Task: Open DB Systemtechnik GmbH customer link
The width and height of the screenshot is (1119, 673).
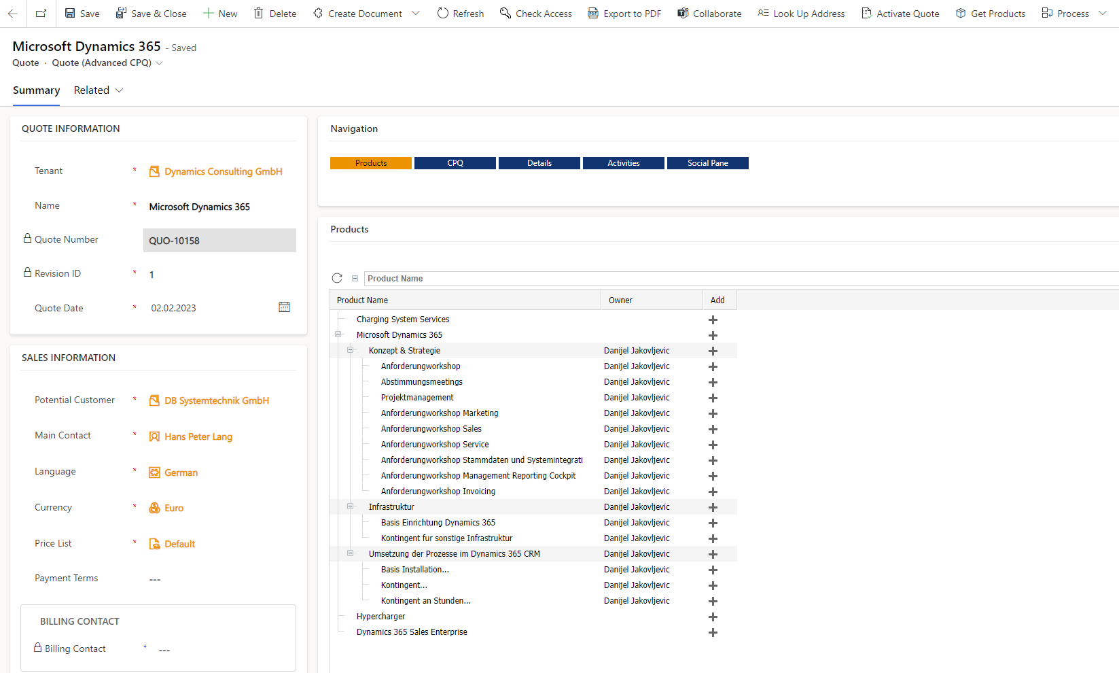Action: [217, 400]
